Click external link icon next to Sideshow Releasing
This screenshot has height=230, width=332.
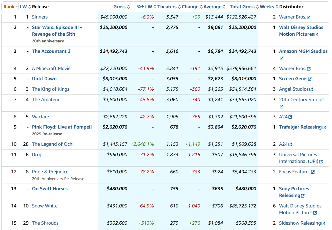pos(323,223)
